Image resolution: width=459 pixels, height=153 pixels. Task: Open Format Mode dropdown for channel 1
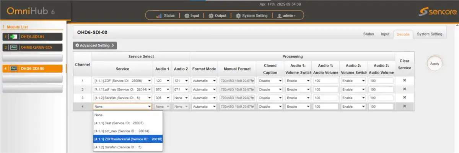204,81
